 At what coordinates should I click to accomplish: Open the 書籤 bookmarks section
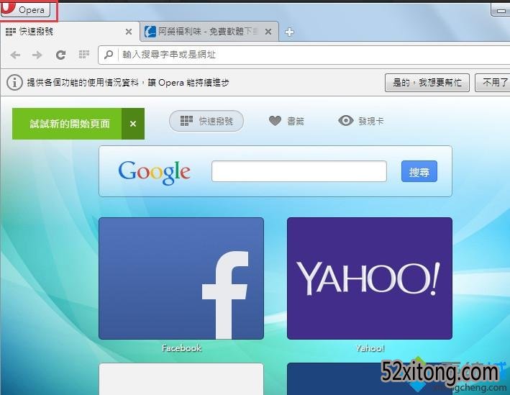(x=286, y=121)
